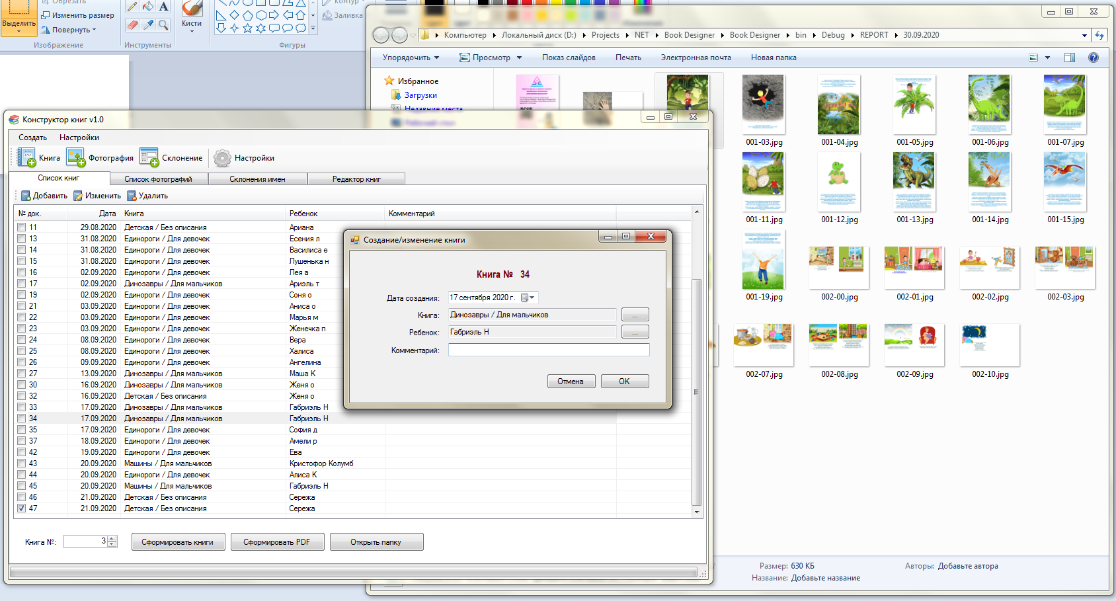Choose the five-point star shape in Paint
This screenshot has height=601, width=1116.
coord(247,28)
